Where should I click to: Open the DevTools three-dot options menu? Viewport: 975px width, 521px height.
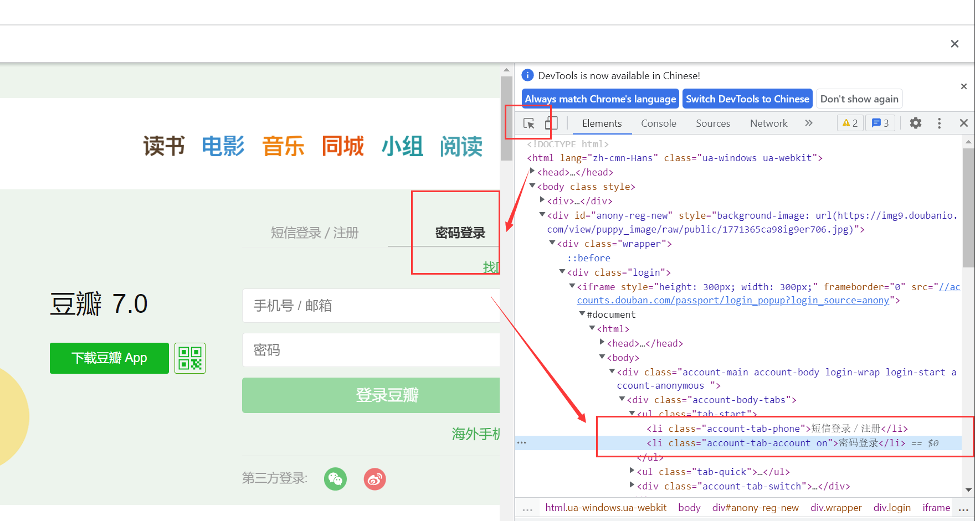(x=939, y=123)
